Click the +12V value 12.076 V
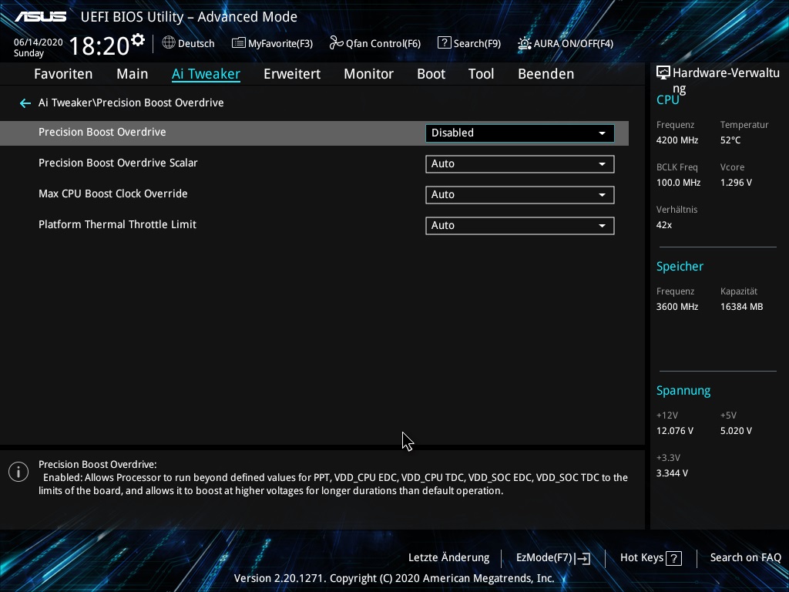The width and height of the screenshot is (789, 592). [675, 431]
